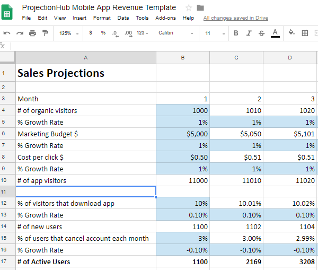Select row 17 header

coord(7,262)
